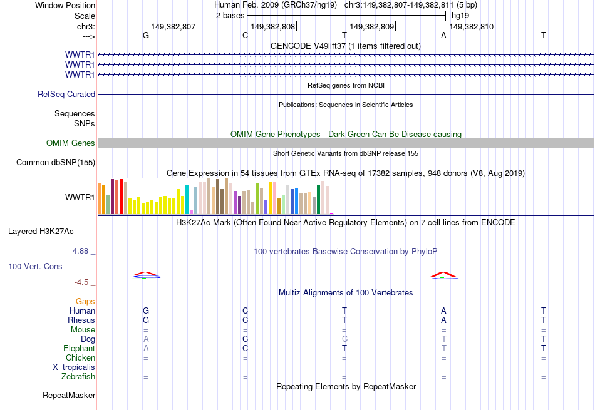Click the 100 Vert. Cons label
The height and width of the screenshot is (410, 595).
point(35,266)
